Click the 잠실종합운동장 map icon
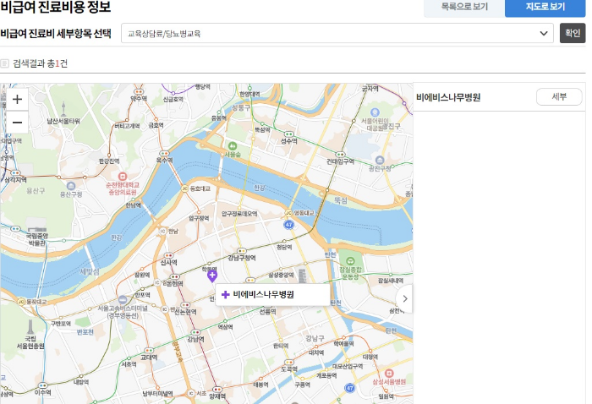592x404 pixels. 350,260
